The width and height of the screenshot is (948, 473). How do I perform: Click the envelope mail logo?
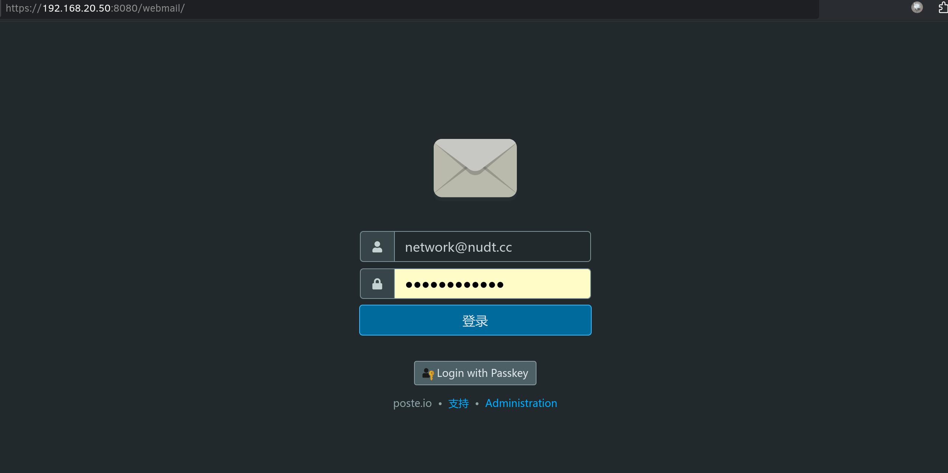tap(475, 168)
